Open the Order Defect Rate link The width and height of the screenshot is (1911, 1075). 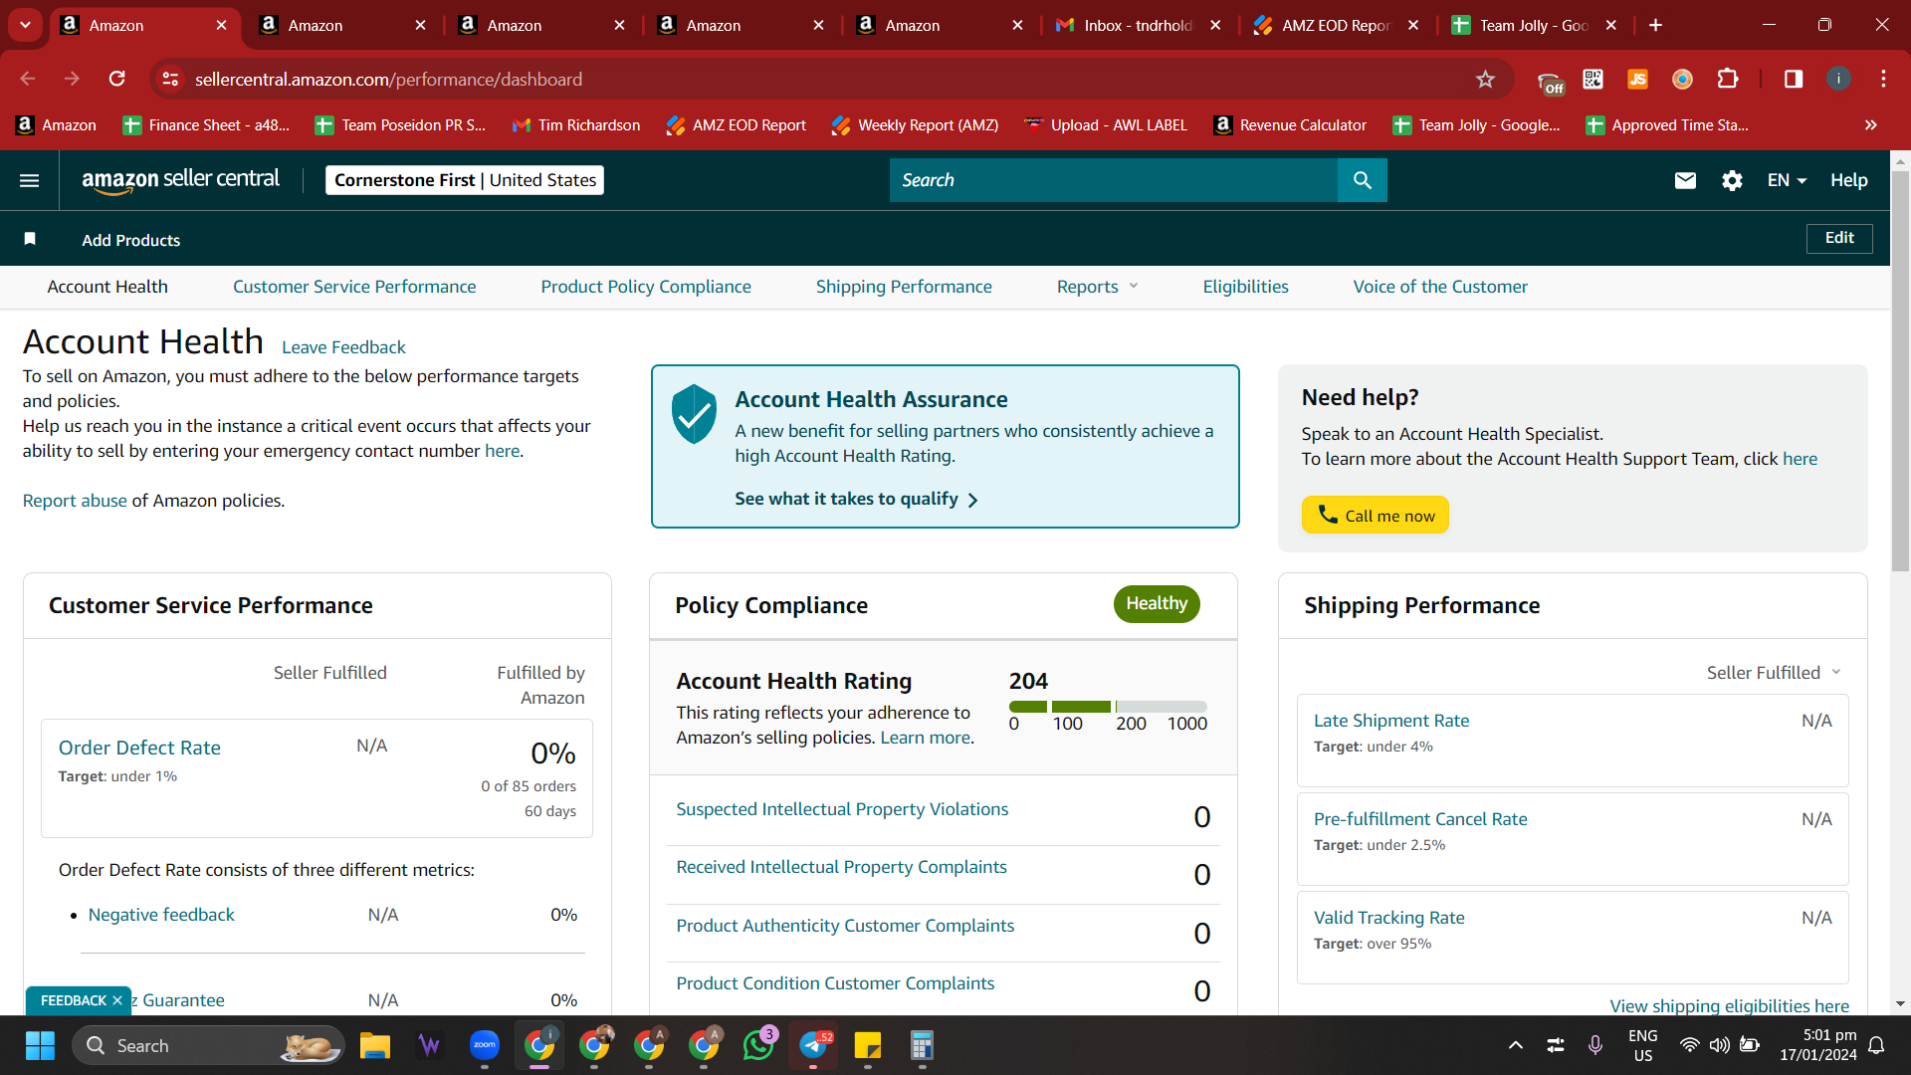click(139, 748)
